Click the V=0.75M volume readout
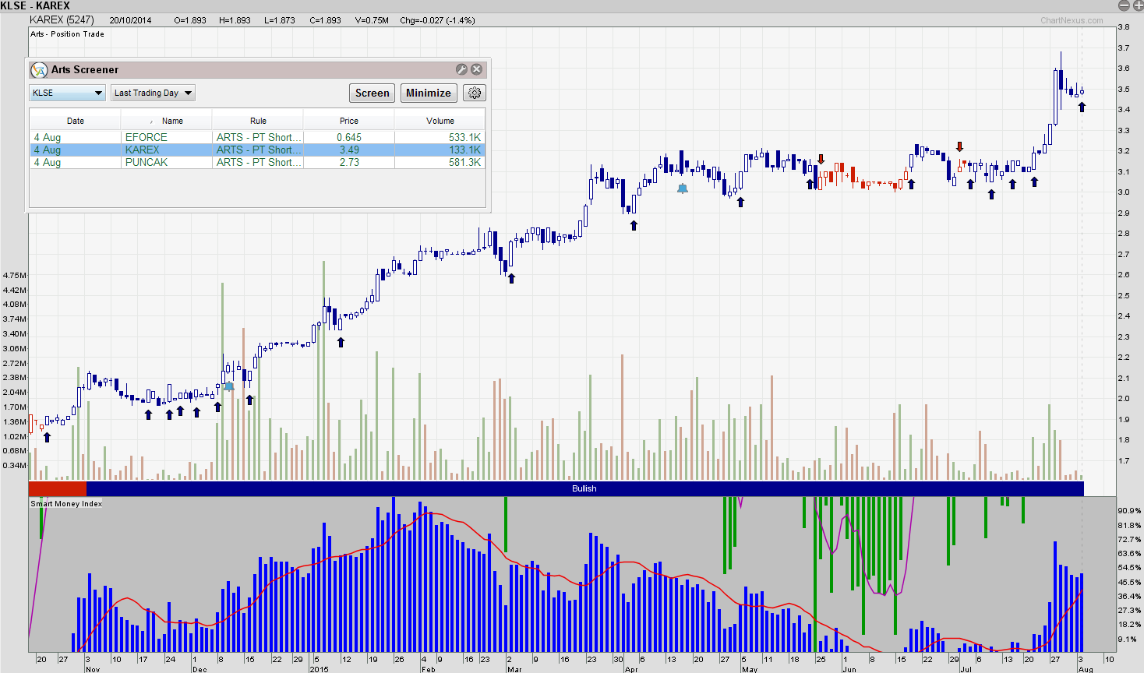Viewport: 1144px width, 673px height. coord(372,20)
